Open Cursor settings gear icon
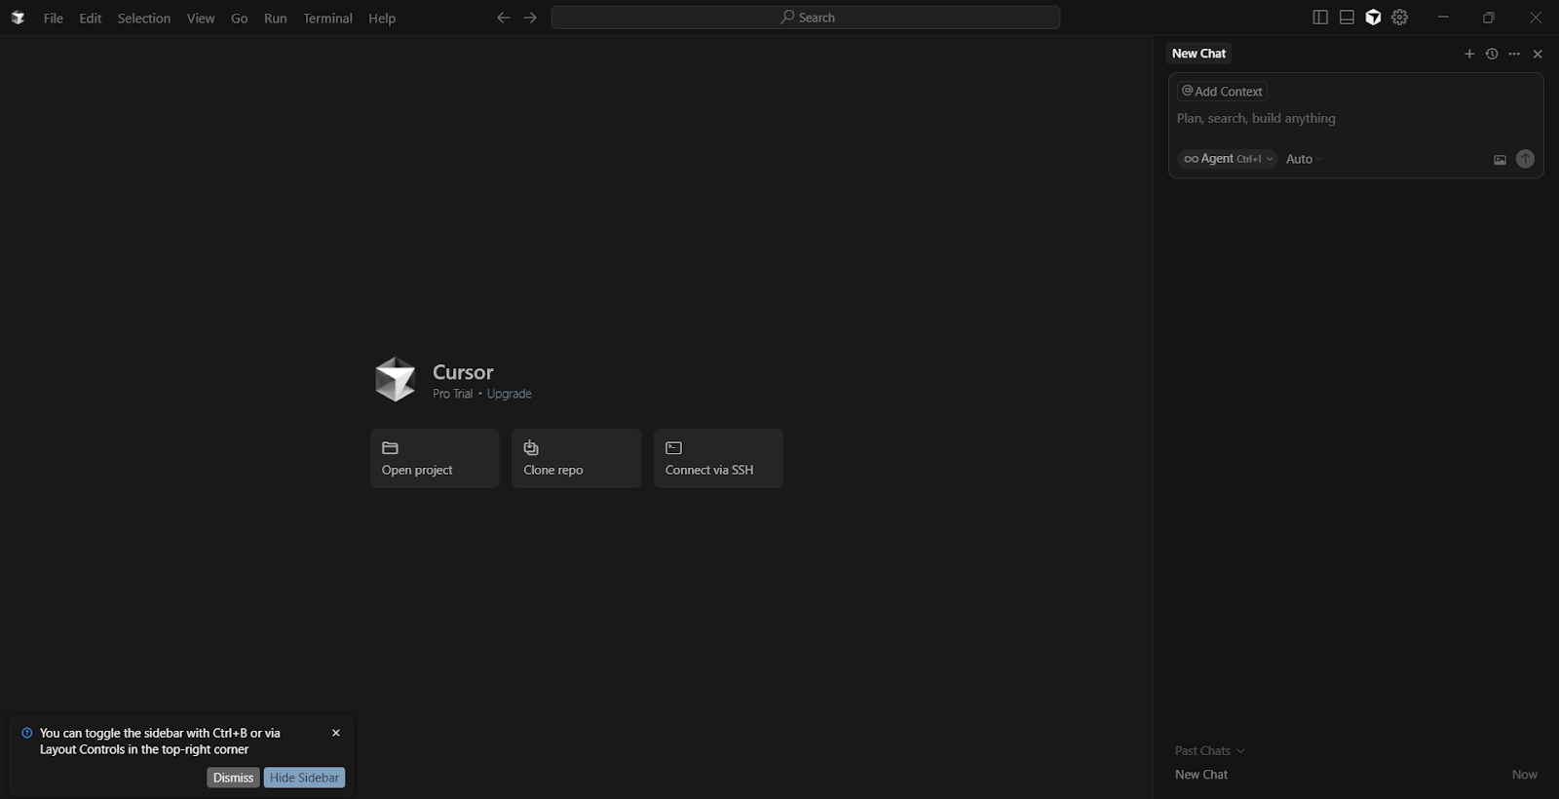The width and height of the screenshot is (1559, 799). click(1400, 18)
